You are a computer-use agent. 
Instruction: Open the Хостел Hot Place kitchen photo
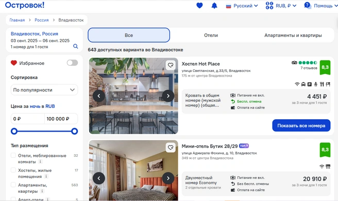click(133, 96)
